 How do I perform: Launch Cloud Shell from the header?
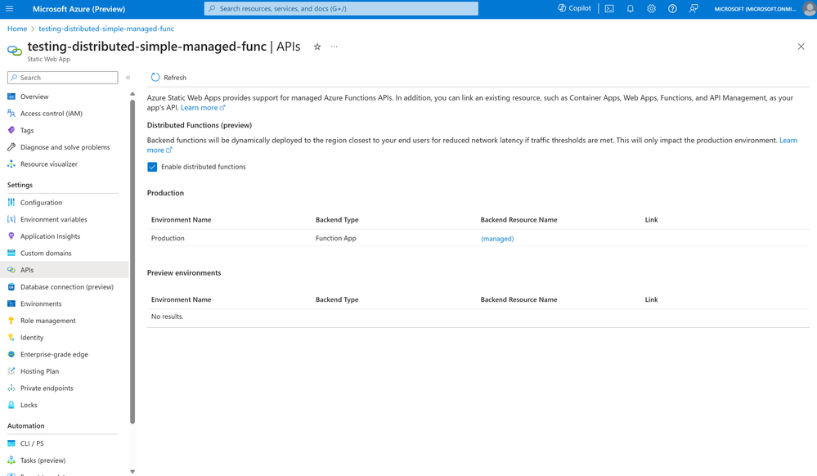(x=609, y=9)
